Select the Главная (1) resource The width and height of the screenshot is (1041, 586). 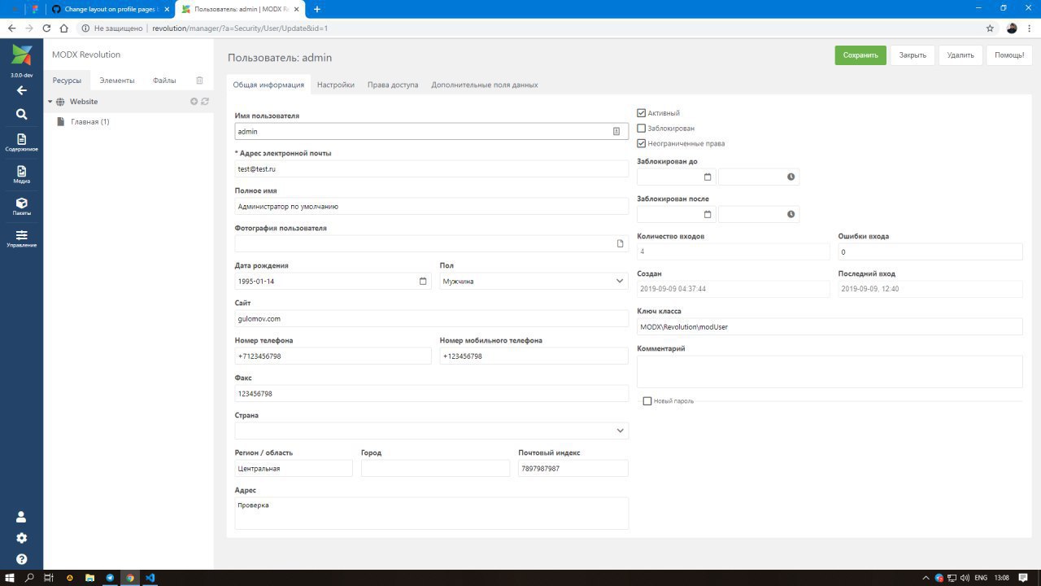click(90, 122)
